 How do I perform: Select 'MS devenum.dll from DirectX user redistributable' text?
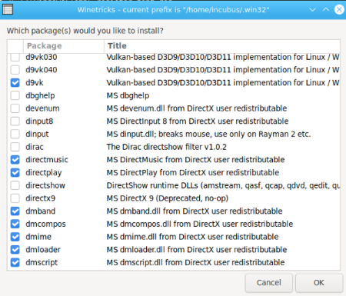[x=197, y=108]
